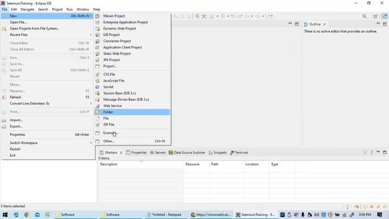Open the Search menu

click(x=43, y=10)
